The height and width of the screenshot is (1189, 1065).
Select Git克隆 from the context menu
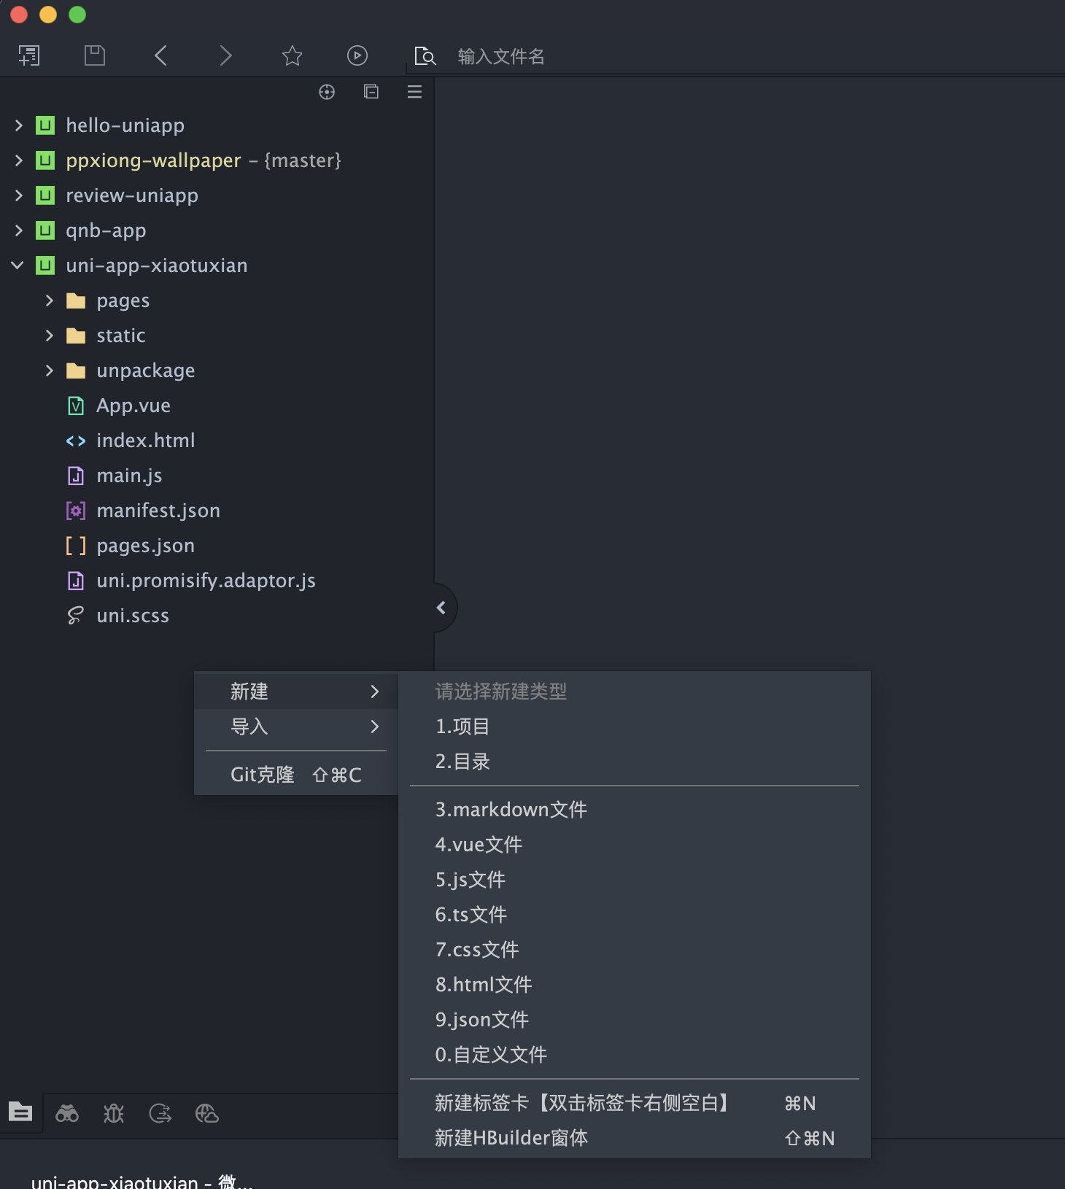(296, 775)
